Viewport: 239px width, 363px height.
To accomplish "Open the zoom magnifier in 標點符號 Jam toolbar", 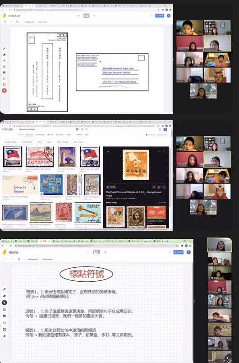I will 19,259.
